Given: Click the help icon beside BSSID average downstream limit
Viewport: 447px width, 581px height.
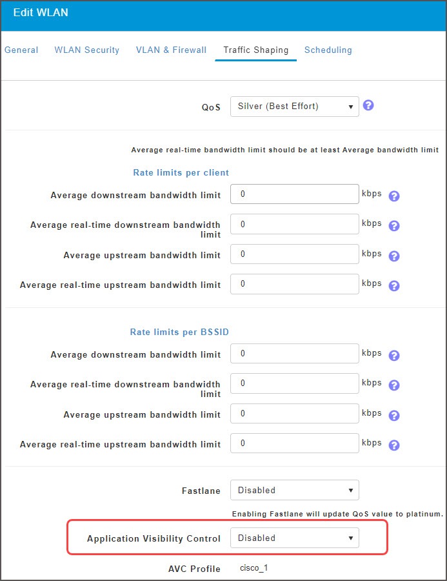Looking at the screenshot, I should (394, 356).
